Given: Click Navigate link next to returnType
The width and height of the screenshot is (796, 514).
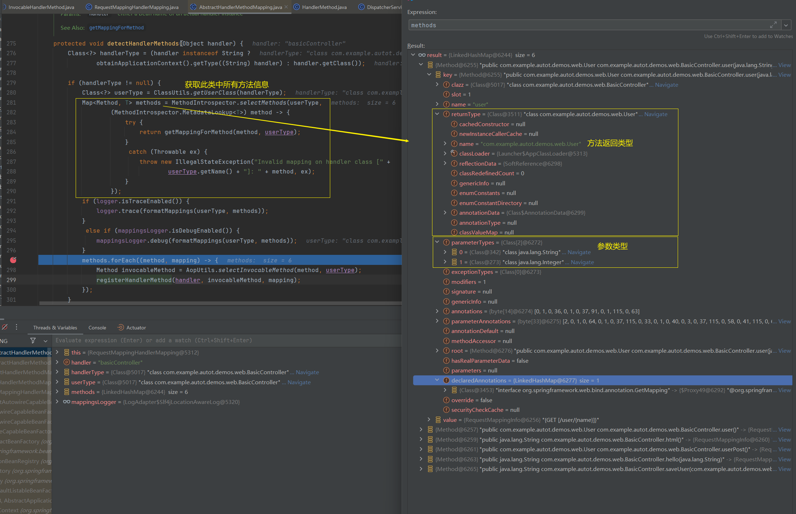Looking at the screenshot, I should coord(655,114).
